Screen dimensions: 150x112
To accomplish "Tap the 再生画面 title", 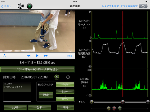I will [x=75, y=6].
